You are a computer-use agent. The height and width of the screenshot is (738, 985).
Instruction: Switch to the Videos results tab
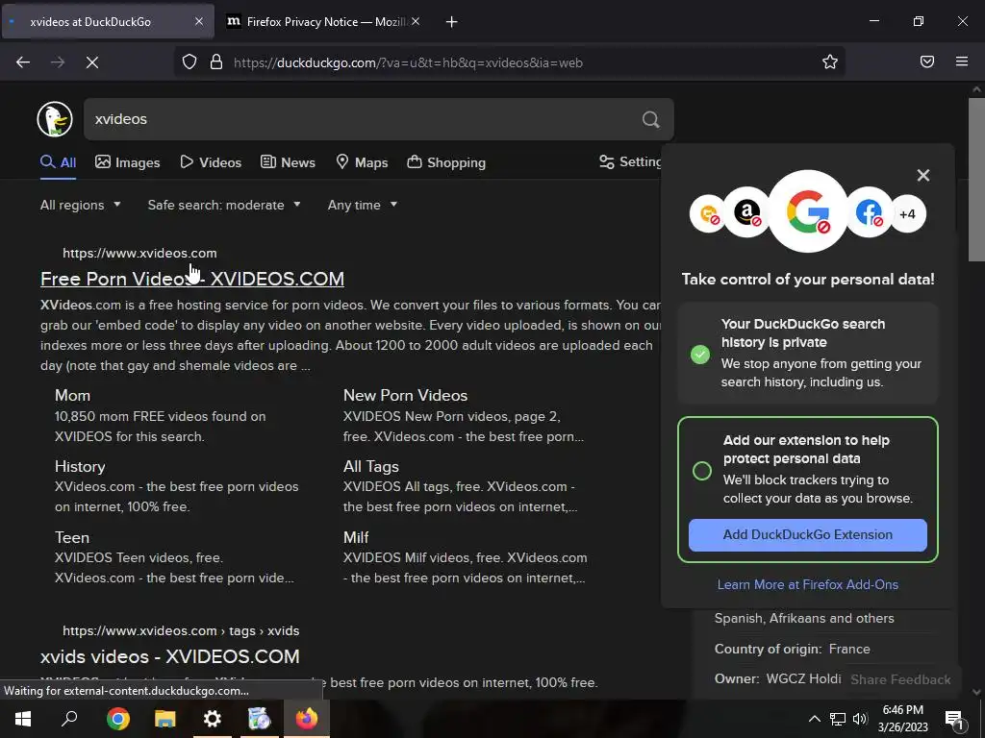click(211, 162)
